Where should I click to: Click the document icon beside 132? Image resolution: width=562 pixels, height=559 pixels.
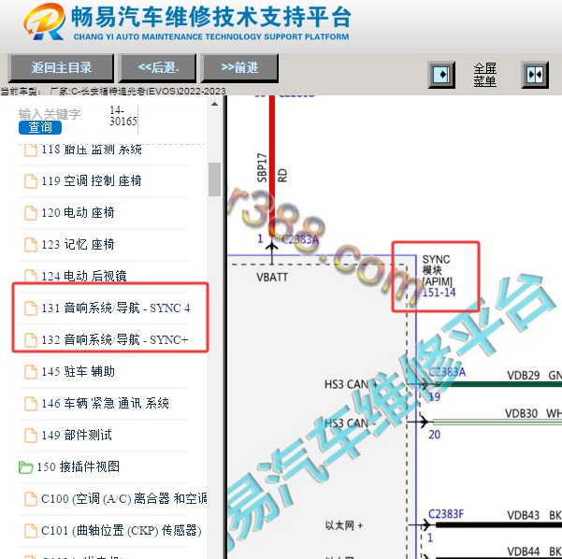coord(31,340)
